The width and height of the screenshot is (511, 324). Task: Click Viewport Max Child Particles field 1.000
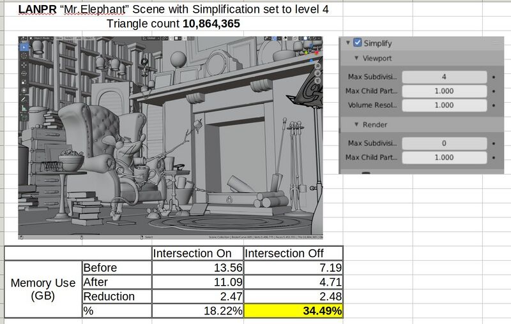(x=444, y=91)
